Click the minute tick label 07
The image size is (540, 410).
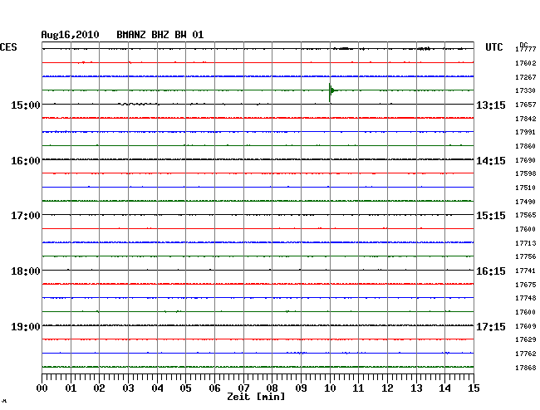(243, 388)
